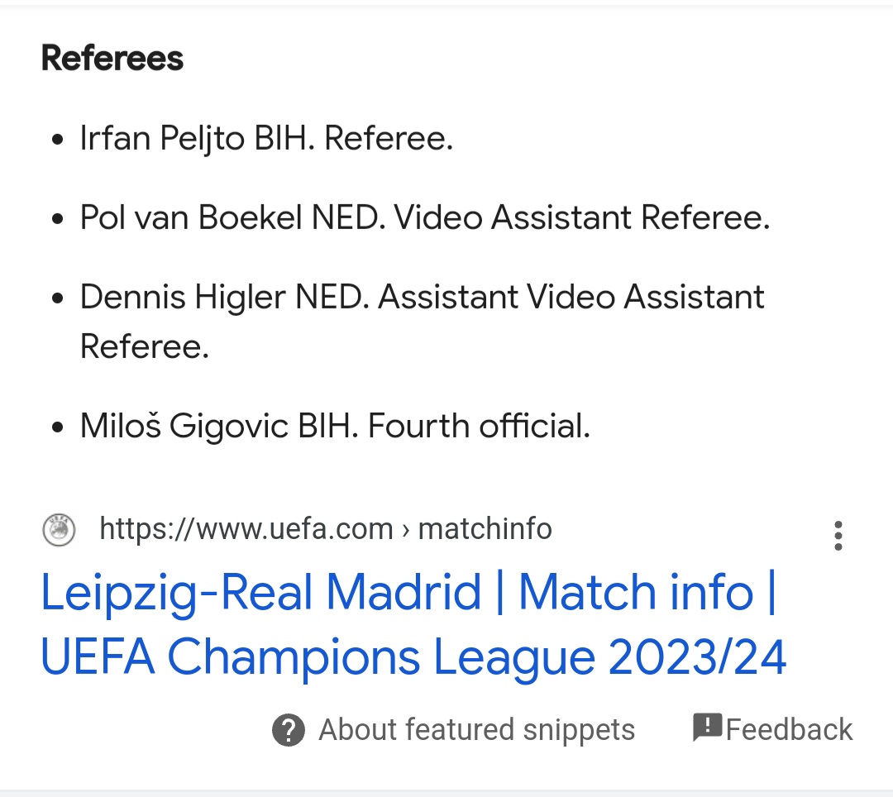Image resolution: width=893 pixels, height=797 pixels.
Task: Click UEFA Champions League 2023/24 title line
Action: click(413, 657)
